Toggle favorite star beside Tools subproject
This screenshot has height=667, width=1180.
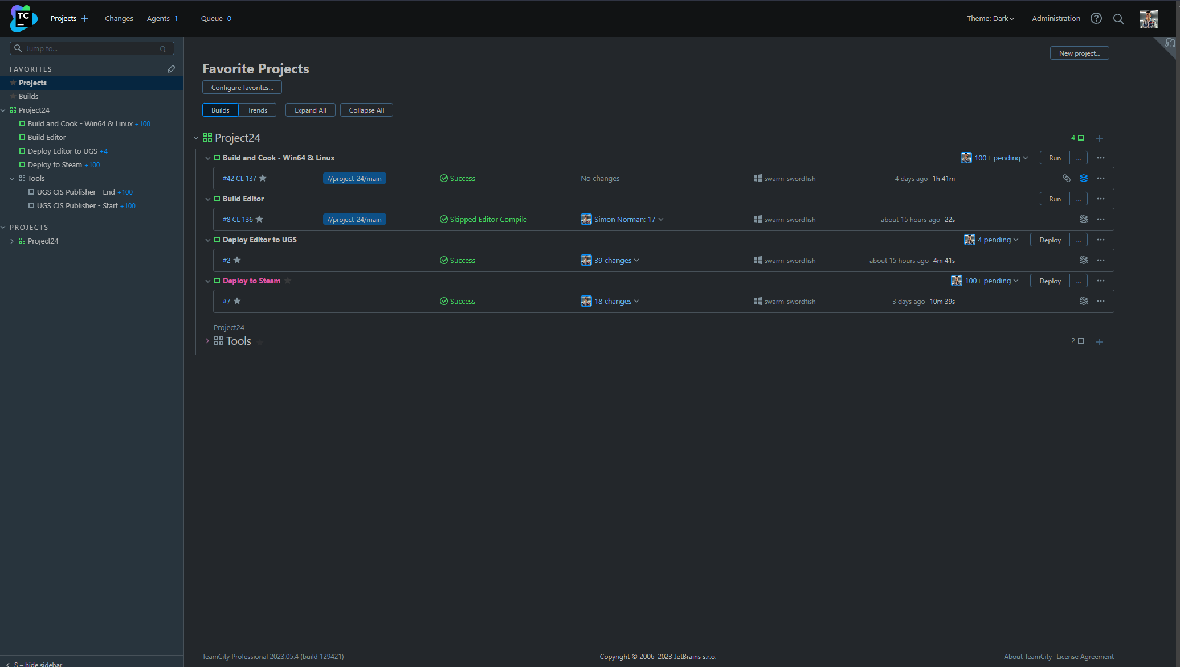point(260,342)
